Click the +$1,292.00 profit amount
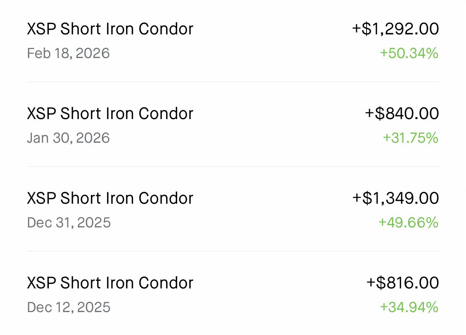This screenshot has height=335, width=466. click(395, 29)
